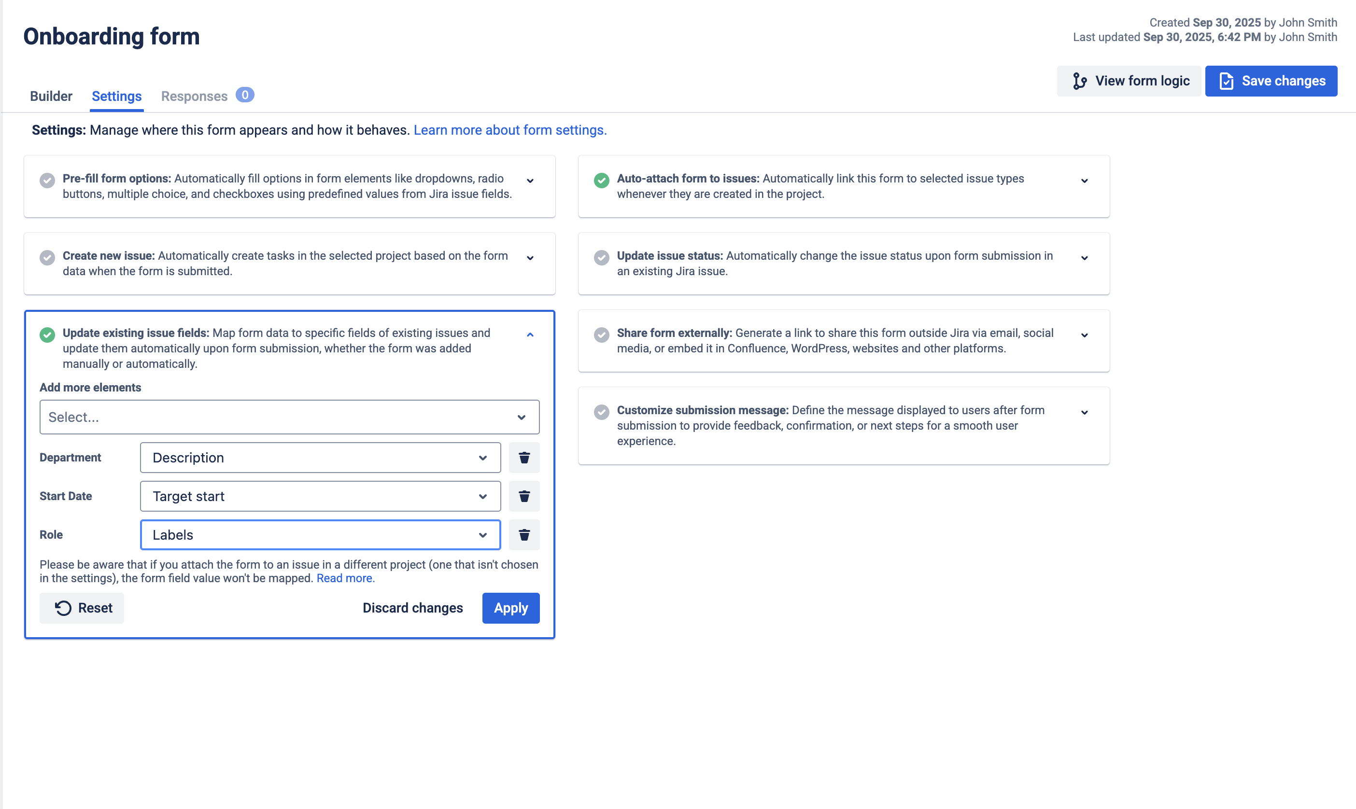The image size is (1356, 809).
Task: Delete the Start Date mapping trash icon
Action: click(x=524, y=496)
